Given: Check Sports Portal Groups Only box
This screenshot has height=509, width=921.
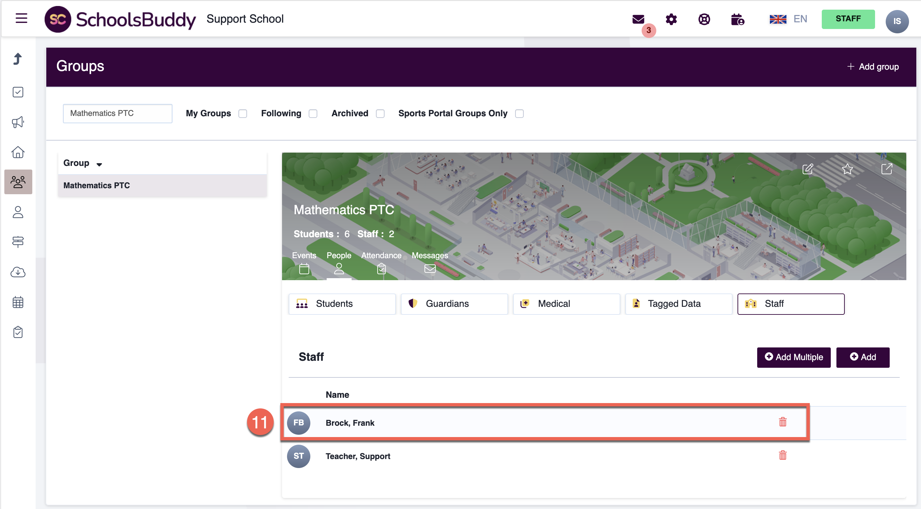Looking at the screenshot, I should click(519, 114).
